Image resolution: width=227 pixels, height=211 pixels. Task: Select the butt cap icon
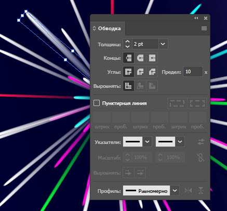pos(128,58)
